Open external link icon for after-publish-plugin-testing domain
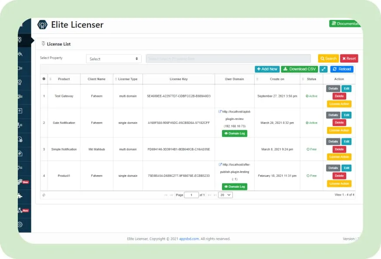381x259 pixels. 220,165
